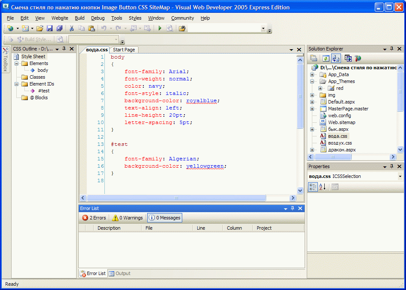Open the Styles menu
The width and height of the screenshot is (406, 290).
point(135,18)
